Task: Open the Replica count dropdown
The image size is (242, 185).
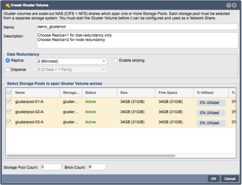Action: click(x=72, y=61)
